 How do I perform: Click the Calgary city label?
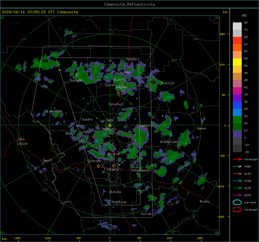click(x=112, y=169)
